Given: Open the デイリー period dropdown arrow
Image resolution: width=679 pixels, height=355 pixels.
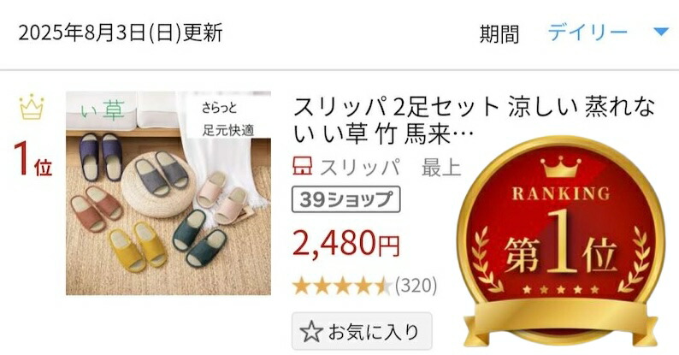Looking at the screenshot, I should [660, 32].
